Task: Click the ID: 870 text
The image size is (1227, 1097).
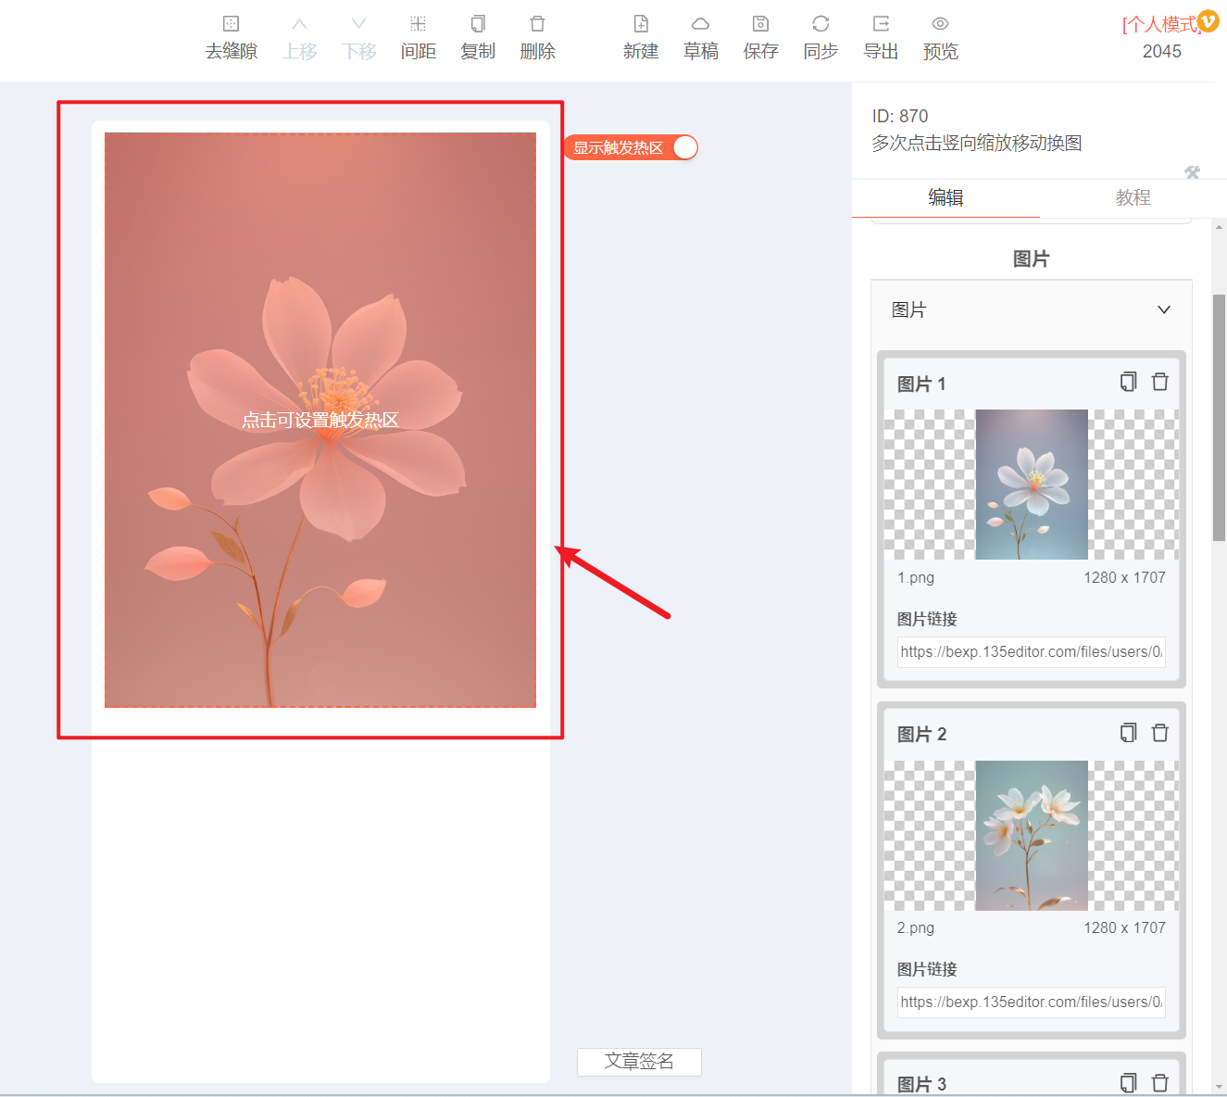Action: tap(900, 116)
